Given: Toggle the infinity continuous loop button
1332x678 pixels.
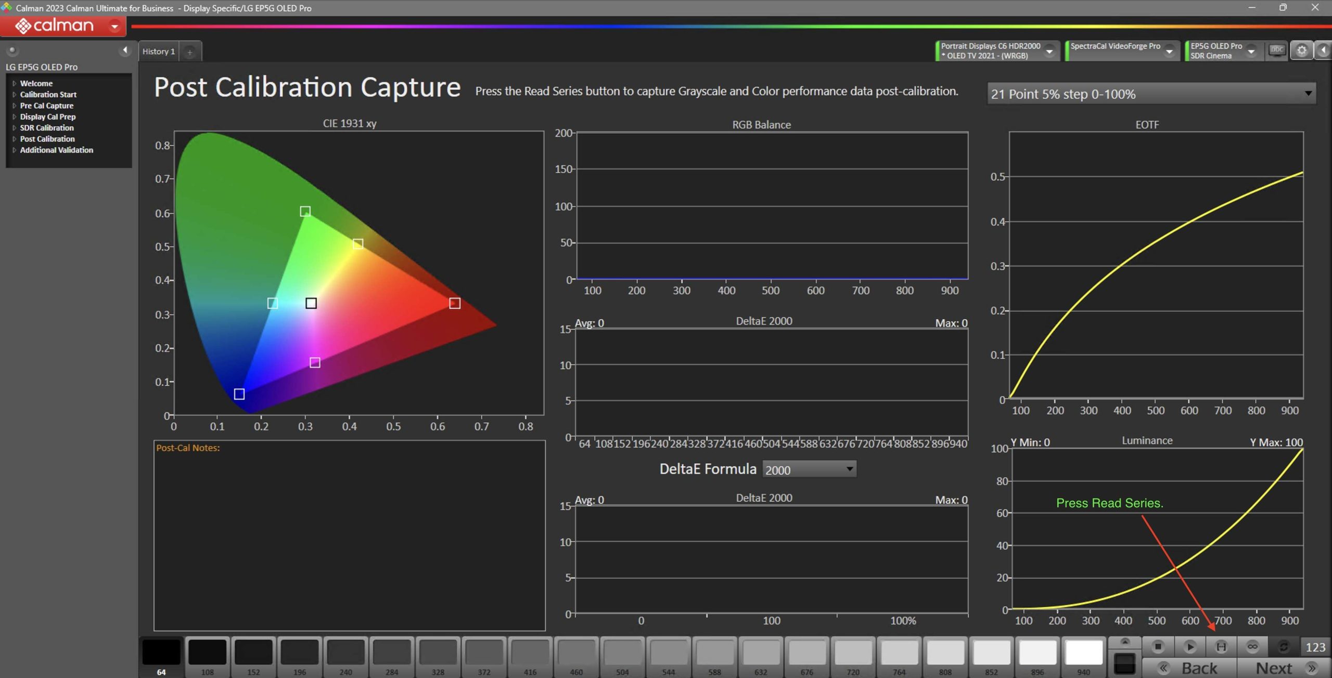Looking at the screenshot, I should tap(1252, 646).
